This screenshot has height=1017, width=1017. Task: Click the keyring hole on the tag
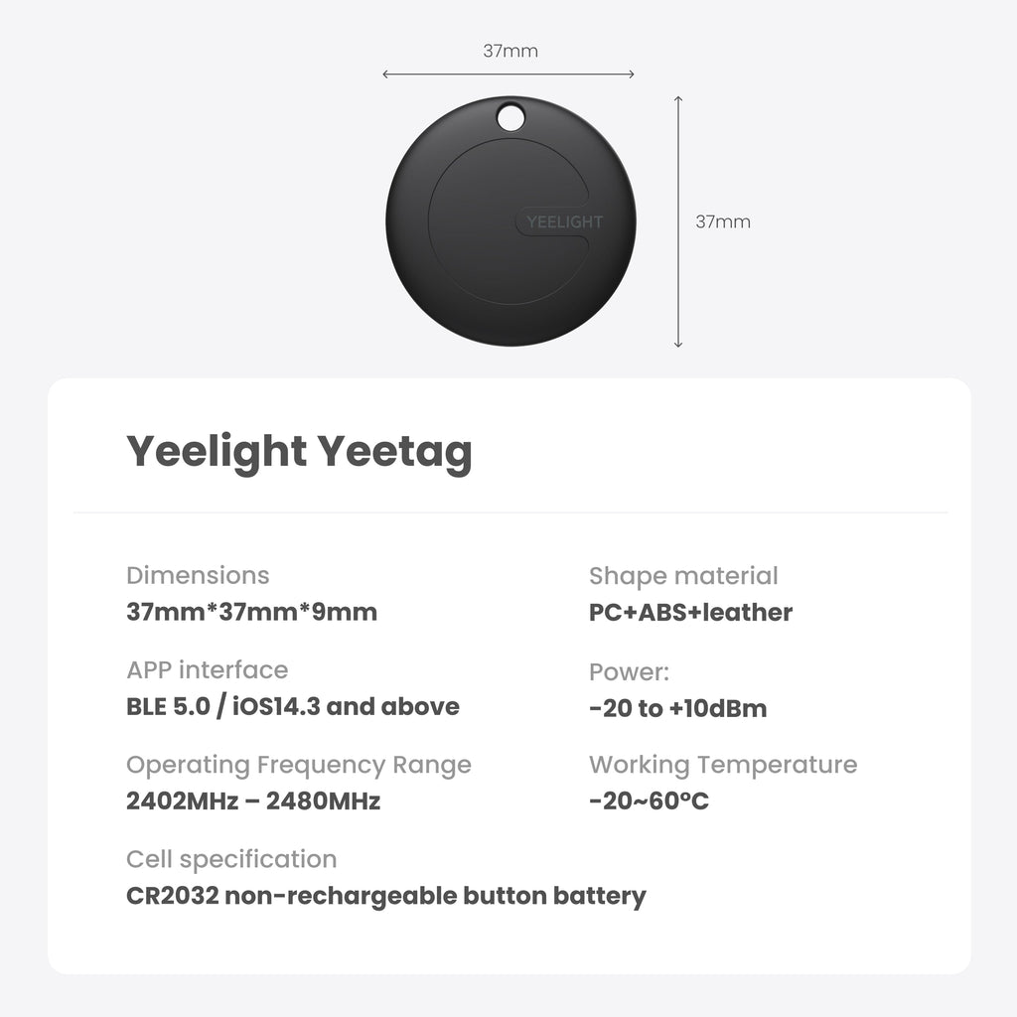tap(510, 118)
